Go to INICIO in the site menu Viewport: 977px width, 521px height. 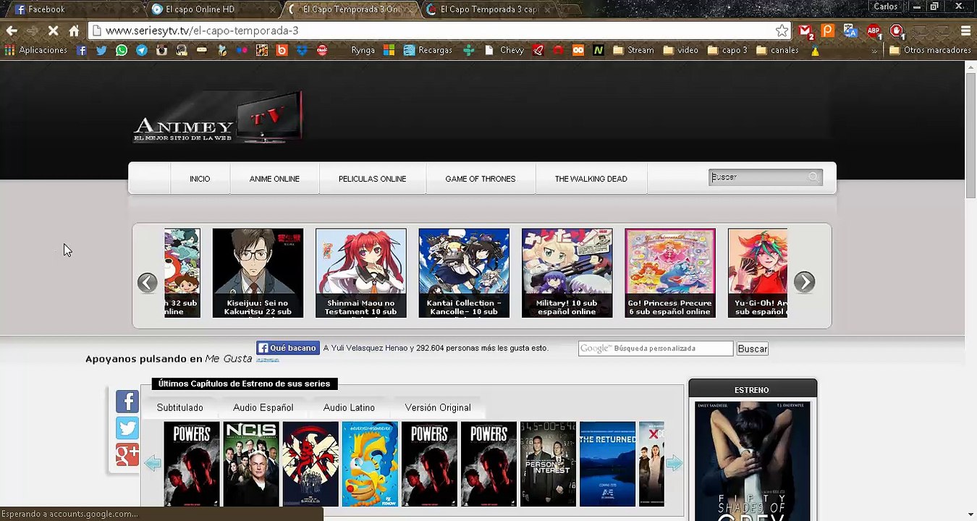pyautogui.click(x=200, y=179)
